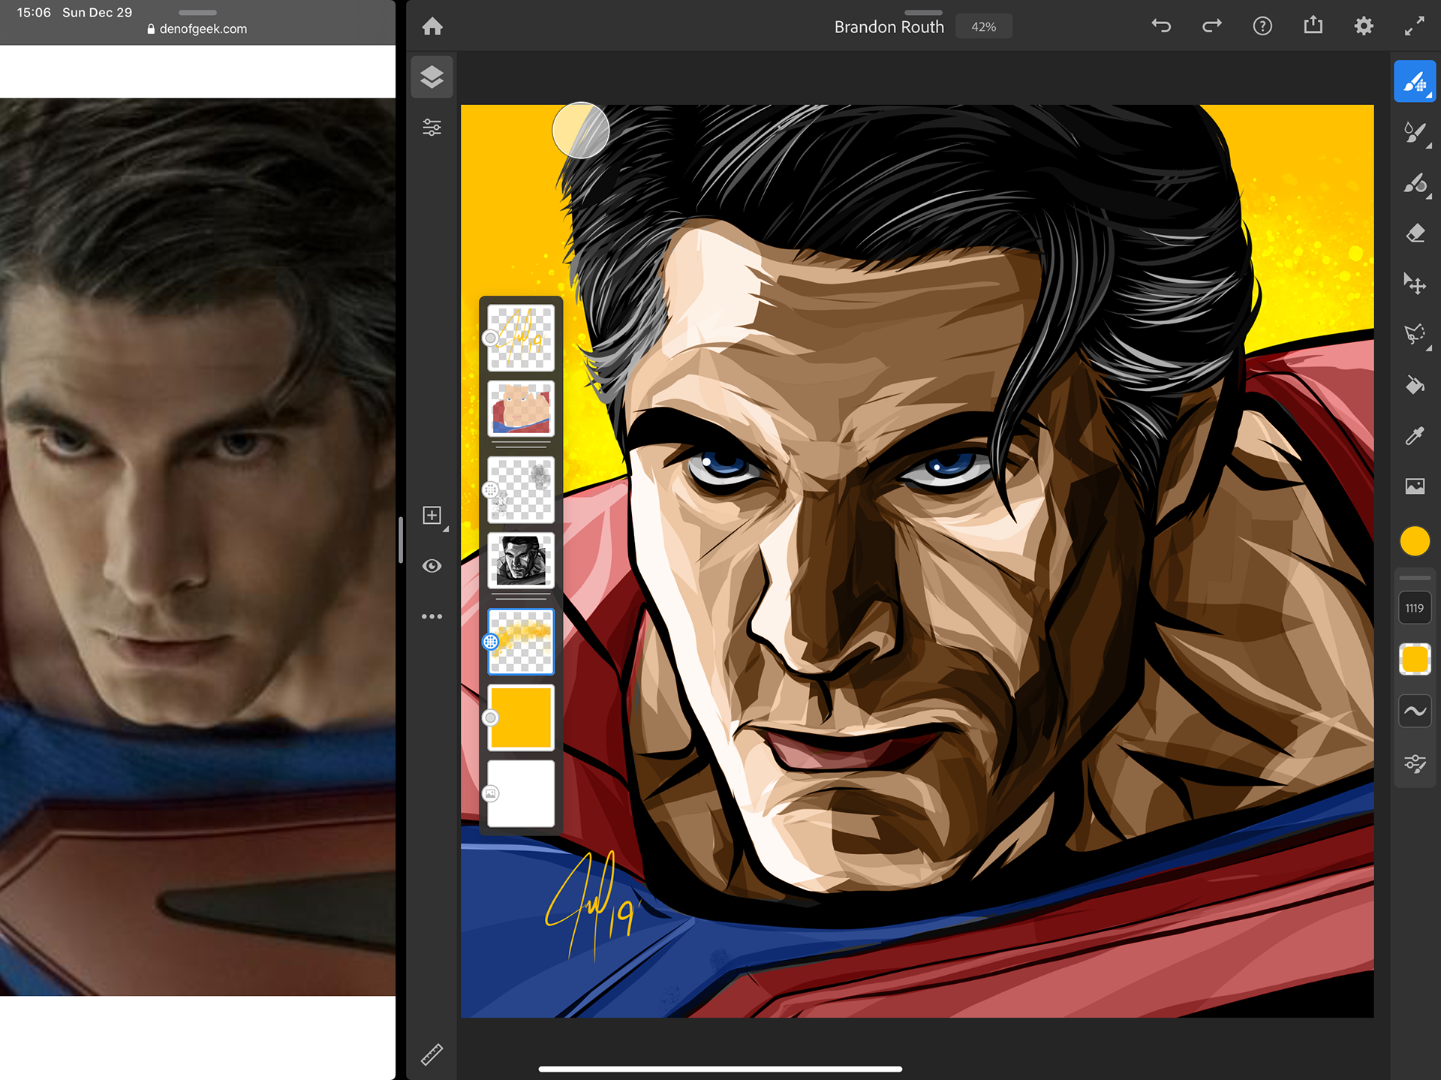
Task: Select the eyedropper tool
Action: [1415, 435]
